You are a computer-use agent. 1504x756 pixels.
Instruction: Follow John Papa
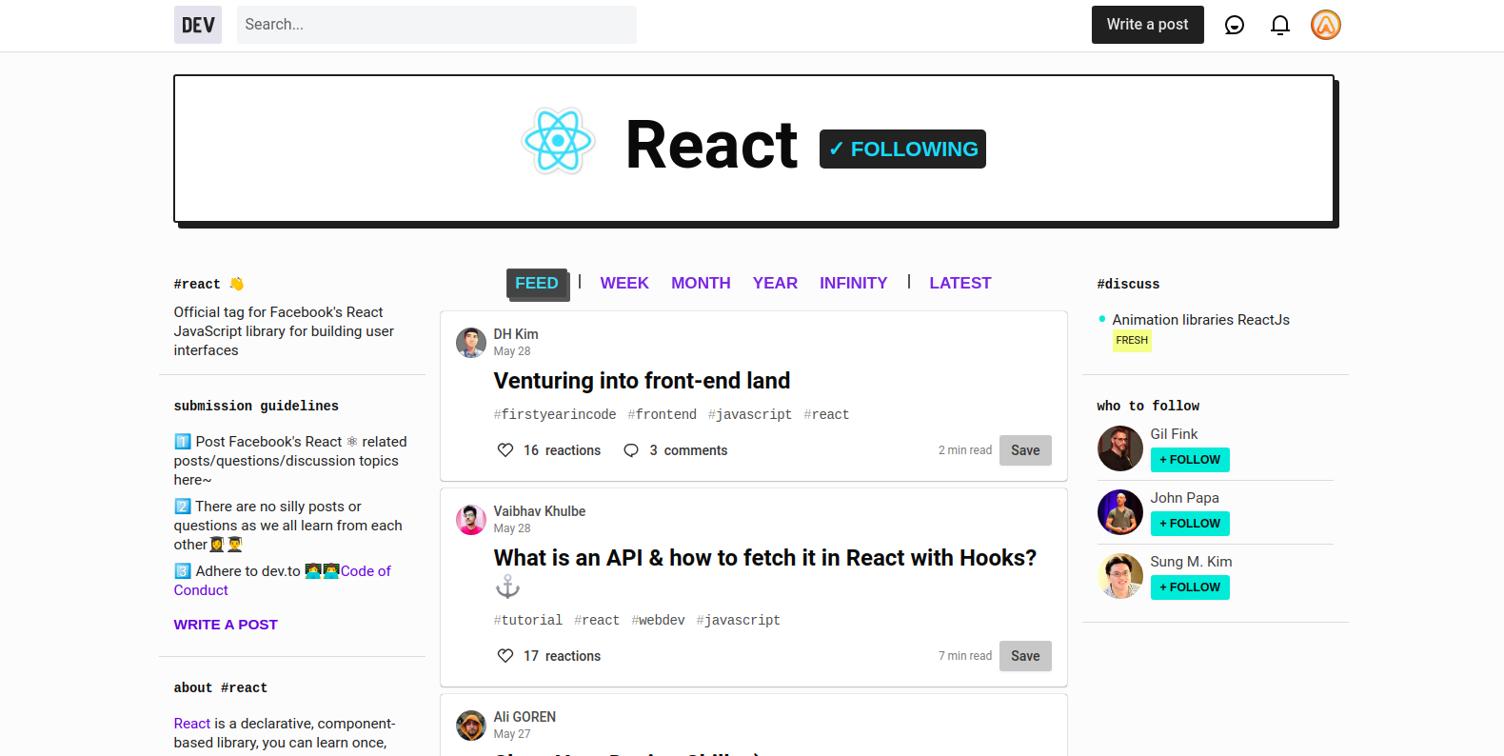pos(1189,524)
